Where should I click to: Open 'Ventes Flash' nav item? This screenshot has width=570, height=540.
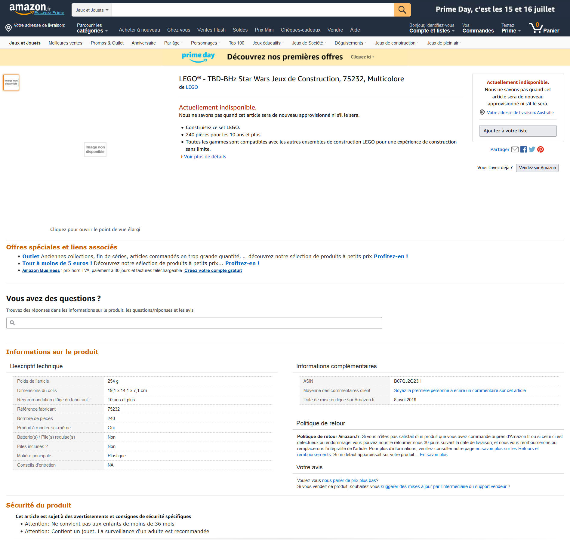pyautogui.click(x=211, y=30)
